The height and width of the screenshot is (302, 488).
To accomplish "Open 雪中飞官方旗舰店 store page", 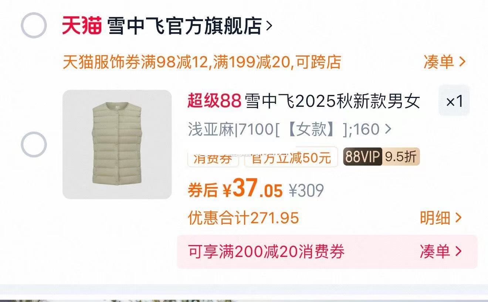I will [184, 26].
